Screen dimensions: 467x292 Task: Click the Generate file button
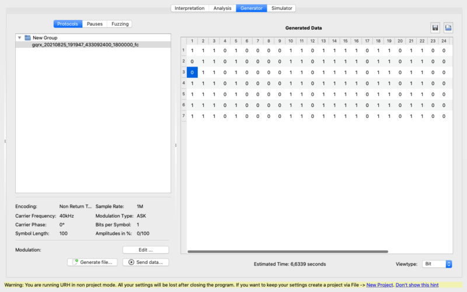[92, 262]
